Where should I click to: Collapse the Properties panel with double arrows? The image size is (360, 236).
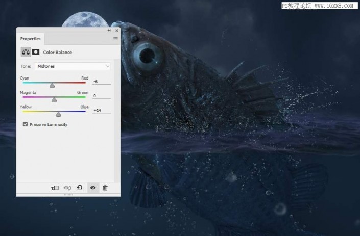coord(109,30)
